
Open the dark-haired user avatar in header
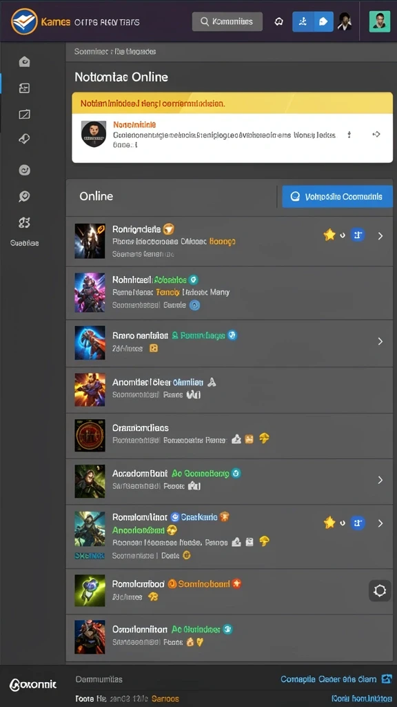(x=345, y=21)
